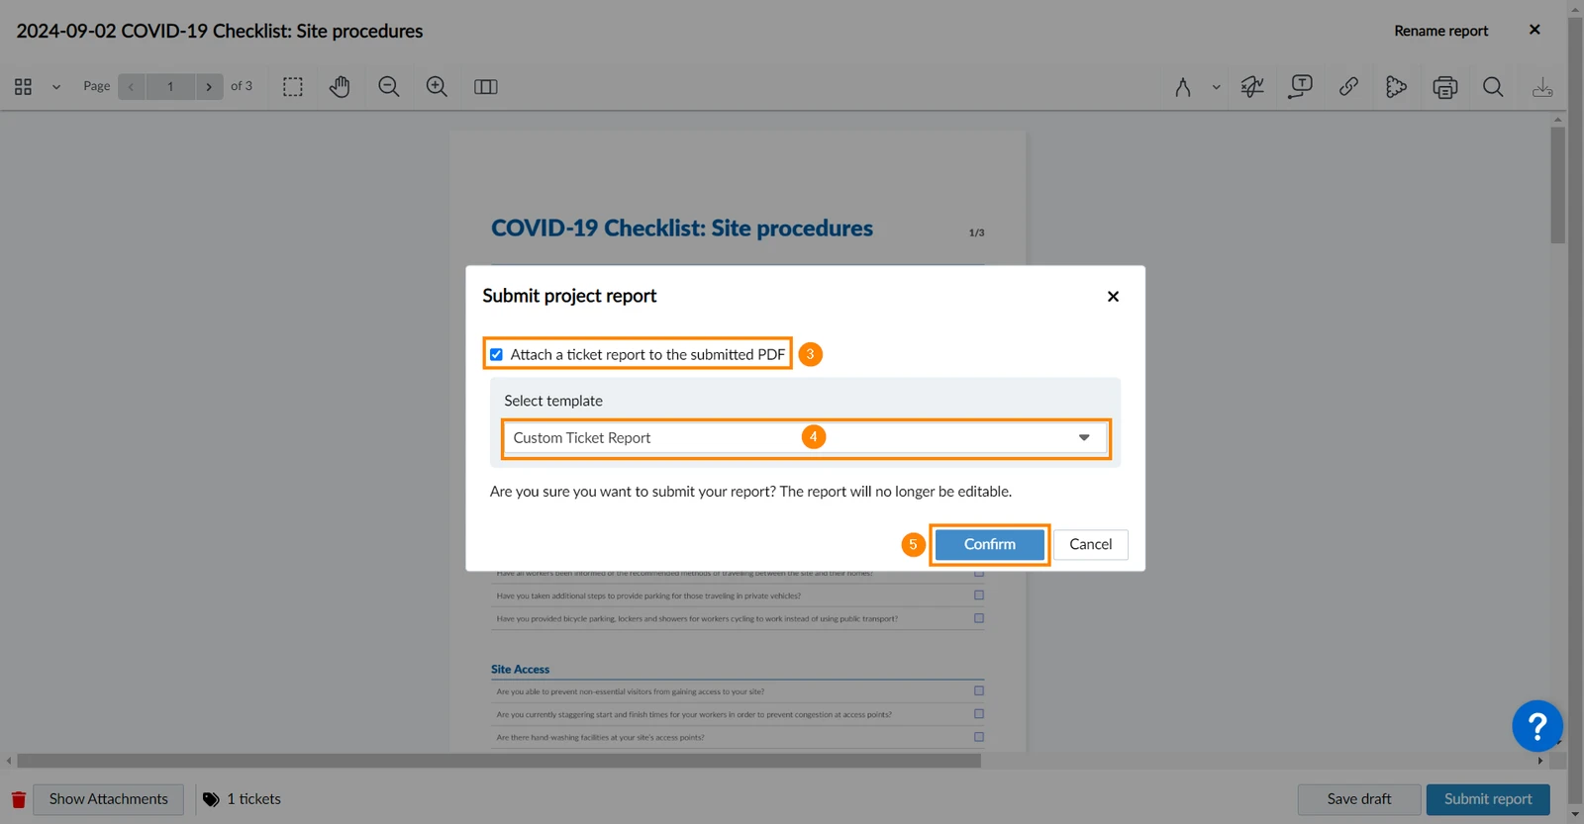The width and height of the screenshot is (1584, 824).
Task: Click the link attachment icon
Action: (1348, 87)
